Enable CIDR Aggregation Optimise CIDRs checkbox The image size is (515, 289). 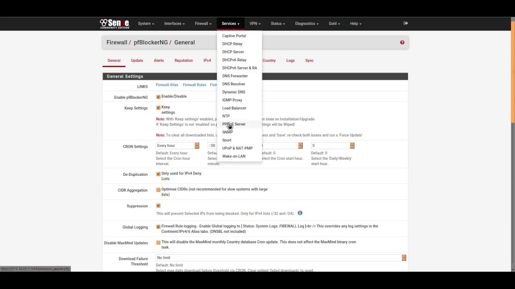tap(158, 189)
